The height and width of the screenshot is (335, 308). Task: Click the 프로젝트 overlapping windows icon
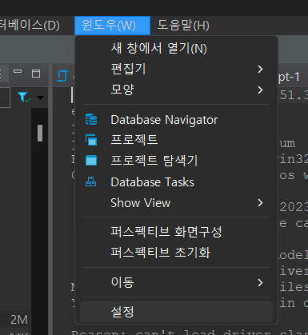(x=91, y=140)
